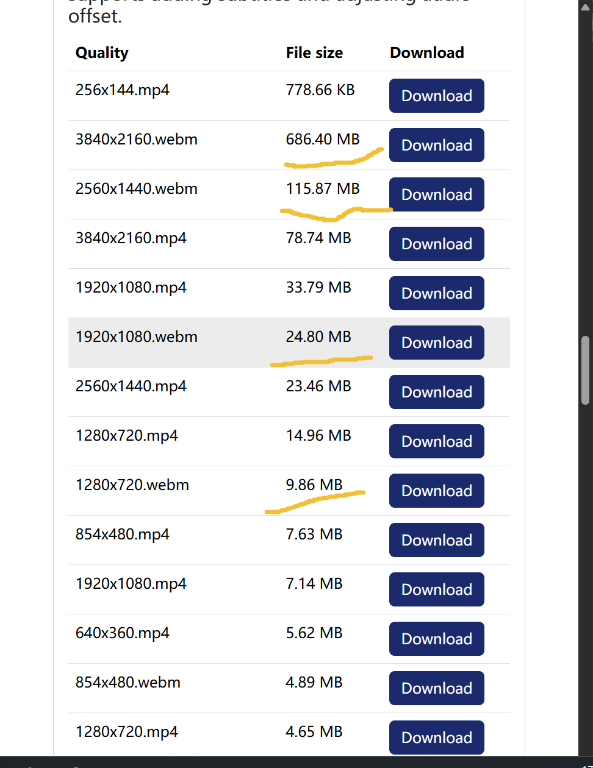Click the 4.89 MB file size
593x768 pixels.
coord(314,683)
